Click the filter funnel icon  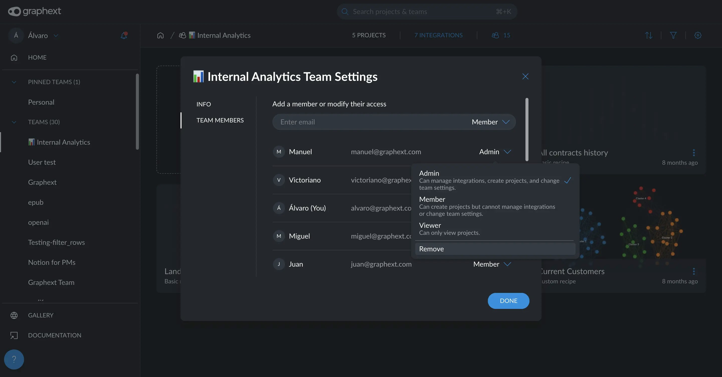coord(673,35)
